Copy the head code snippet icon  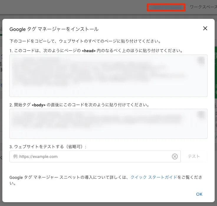click(201, 60)
